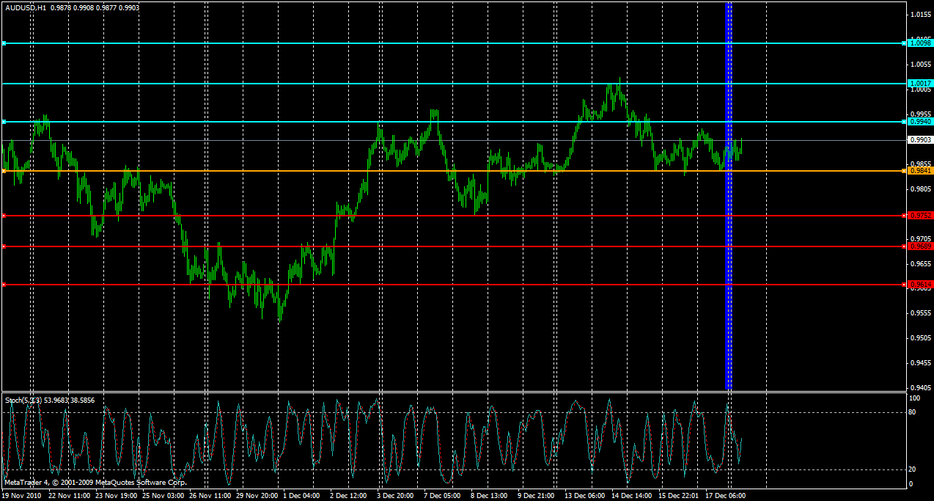This screenshot has height=501, width=934.
Task: Click the red 0.9752 price tag
Action: [919, 216]
